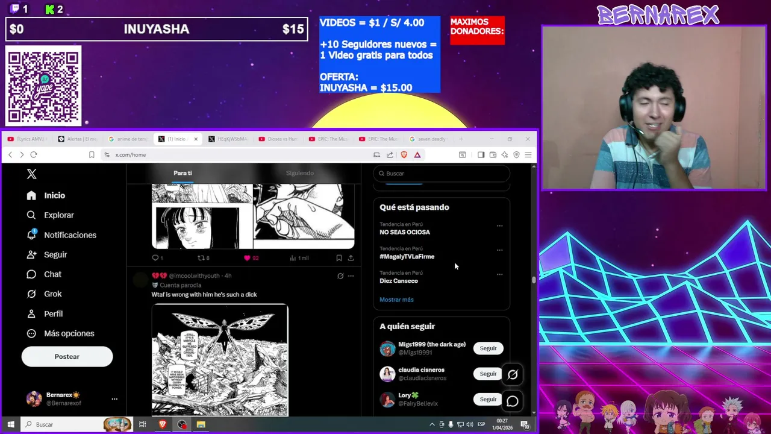Click Mostrar más link
The width and height of the screenshot is (771, 434).
point(396,300)
